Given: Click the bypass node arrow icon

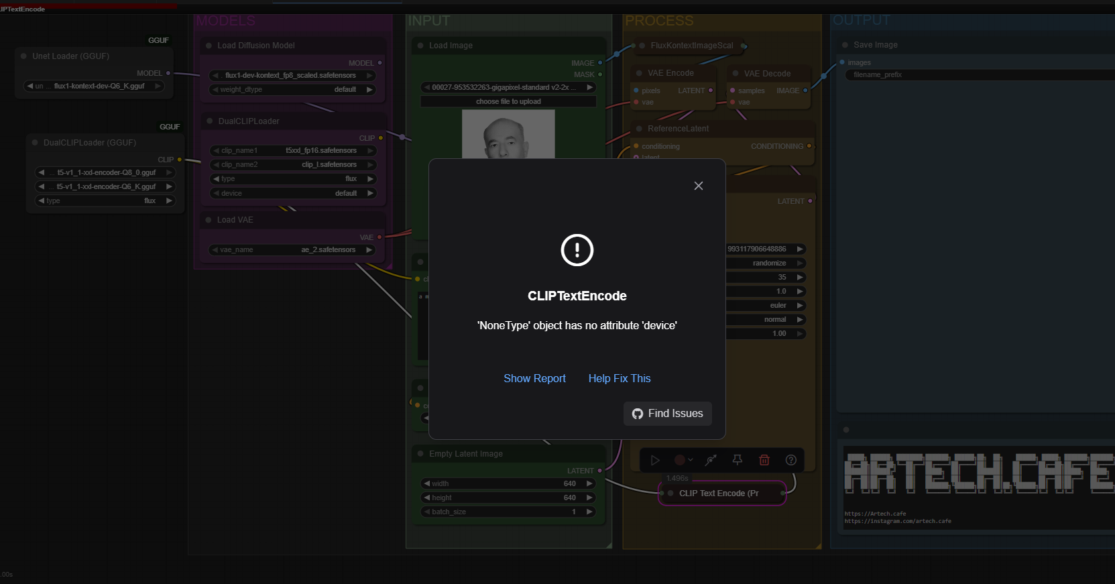Looking at the screenshot, I should [711, 460].
